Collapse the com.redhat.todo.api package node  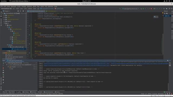tap(9, 47)
